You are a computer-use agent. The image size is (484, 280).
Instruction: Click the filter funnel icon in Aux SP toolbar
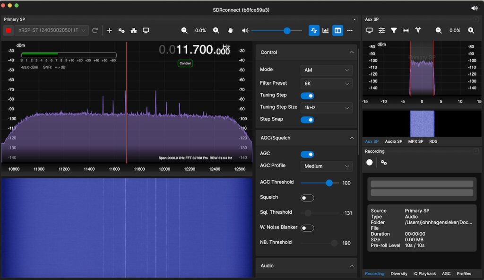click(x=394, y=30)
